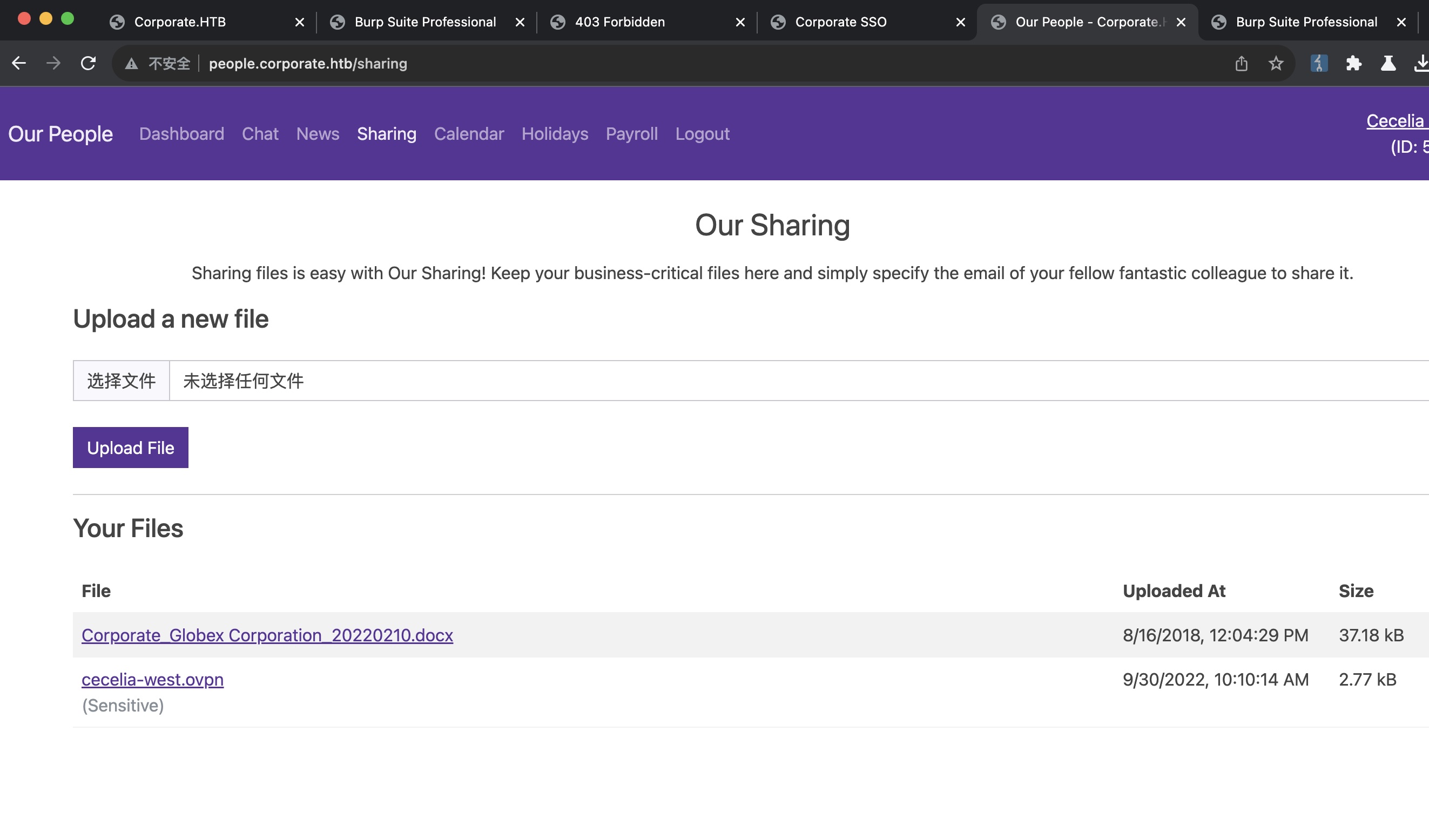
Task: Click the share page icon
Action: 1241,63
